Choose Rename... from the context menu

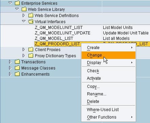[x=108, y=94]
